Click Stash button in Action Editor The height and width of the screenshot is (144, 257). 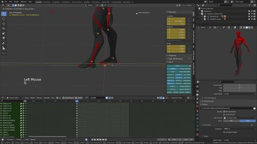pos(79,98)
